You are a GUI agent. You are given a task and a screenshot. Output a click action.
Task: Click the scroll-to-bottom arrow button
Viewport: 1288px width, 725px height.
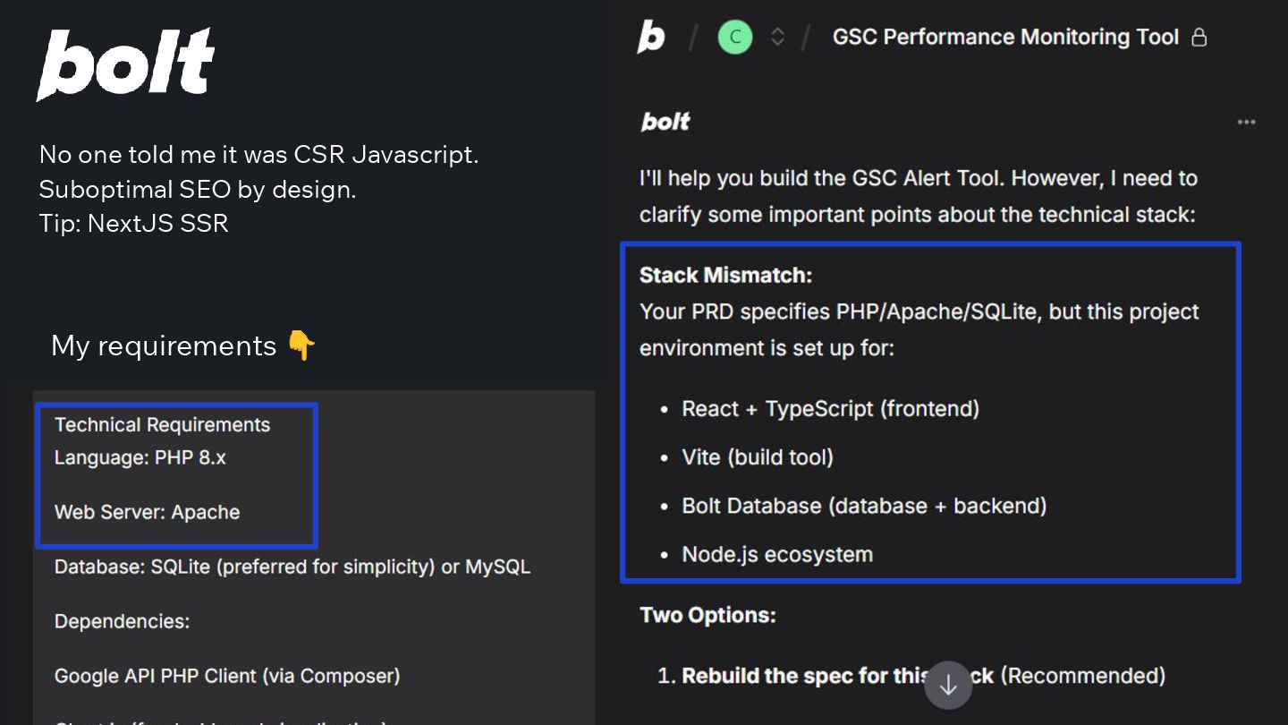[948, 686]
